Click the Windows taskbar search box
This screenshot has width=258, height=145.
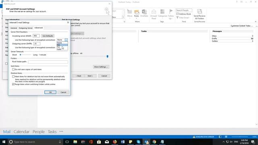point(35,142)
